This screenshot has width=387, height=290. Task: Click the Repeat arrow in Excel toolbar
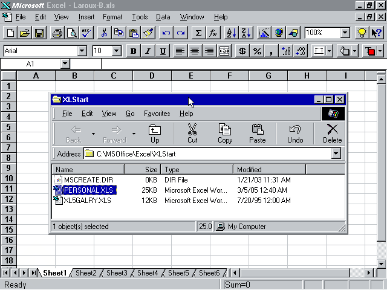click(x=181, y=33)
